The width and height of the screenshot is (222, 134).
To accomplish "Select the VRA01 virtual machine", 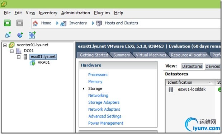I will coord(44,63).
